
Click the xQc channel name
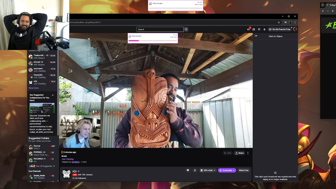(x=75, y=171)
